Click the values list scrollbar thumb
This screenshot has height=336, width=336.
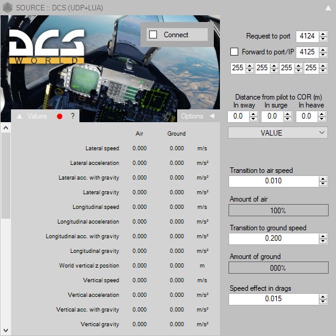pyautogui.click(x=5, y=175)
